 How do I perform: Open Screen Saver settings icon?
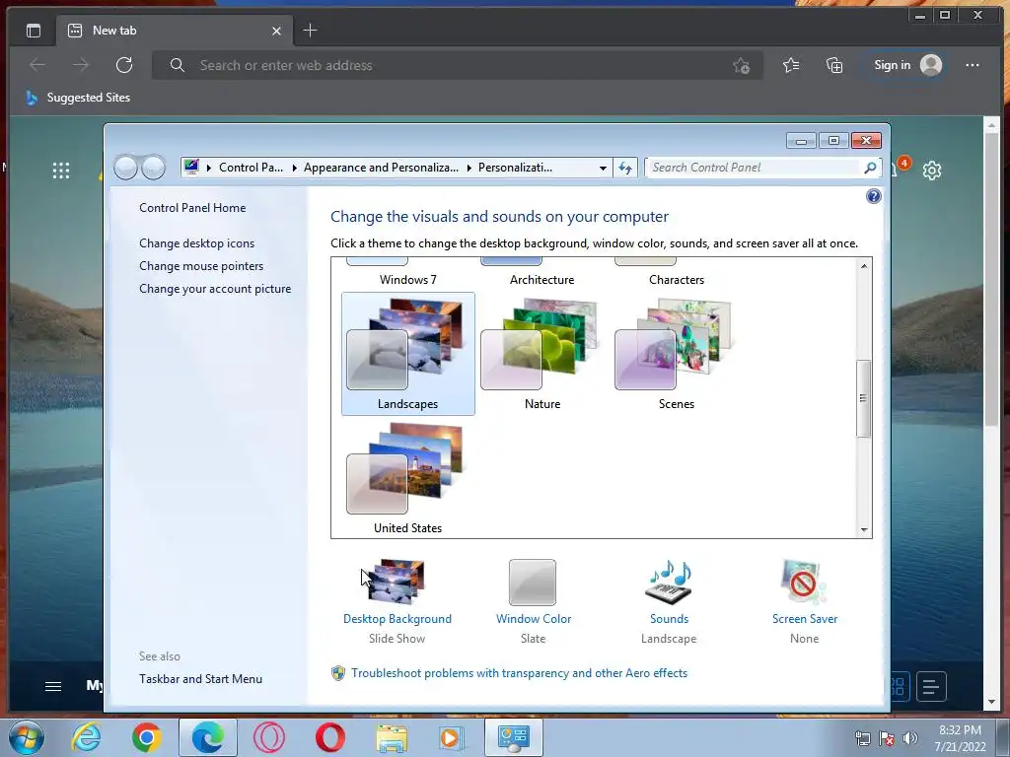(x=803, y=582)
